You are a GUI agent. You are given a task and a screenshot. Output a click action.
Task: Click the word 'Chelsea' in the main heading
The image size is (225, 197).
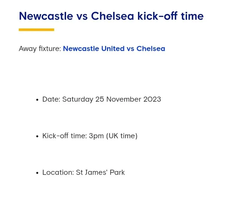pos(112,16)
